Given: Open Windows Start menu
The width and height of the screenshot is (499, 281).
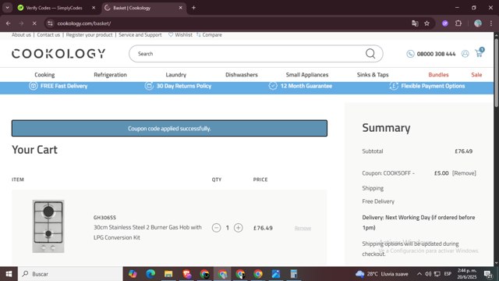Looking at the screenshot, I should point(9,274).
